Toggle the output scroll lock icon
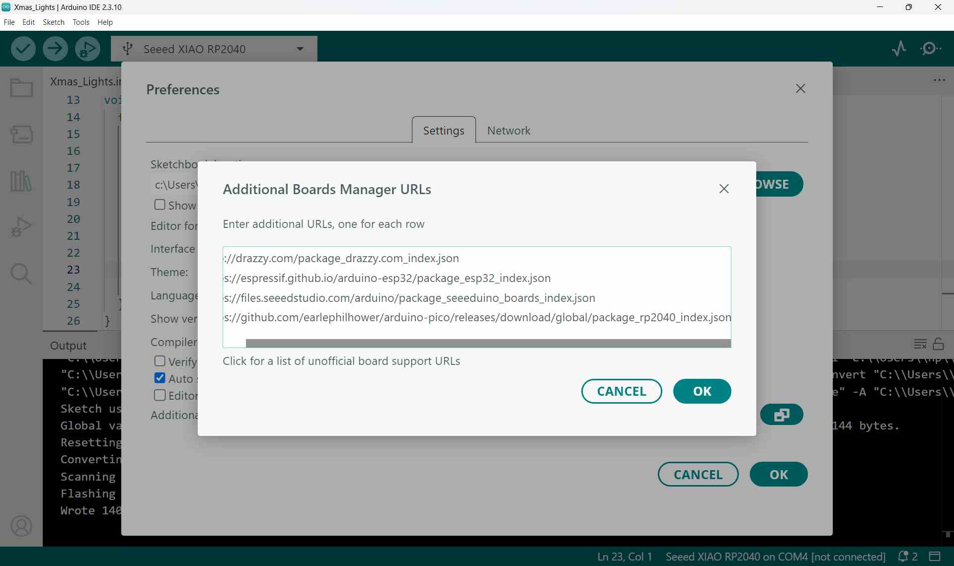 [939, 344]
